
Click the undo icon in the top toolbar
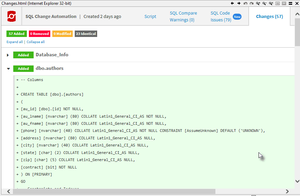coord(245,3)
